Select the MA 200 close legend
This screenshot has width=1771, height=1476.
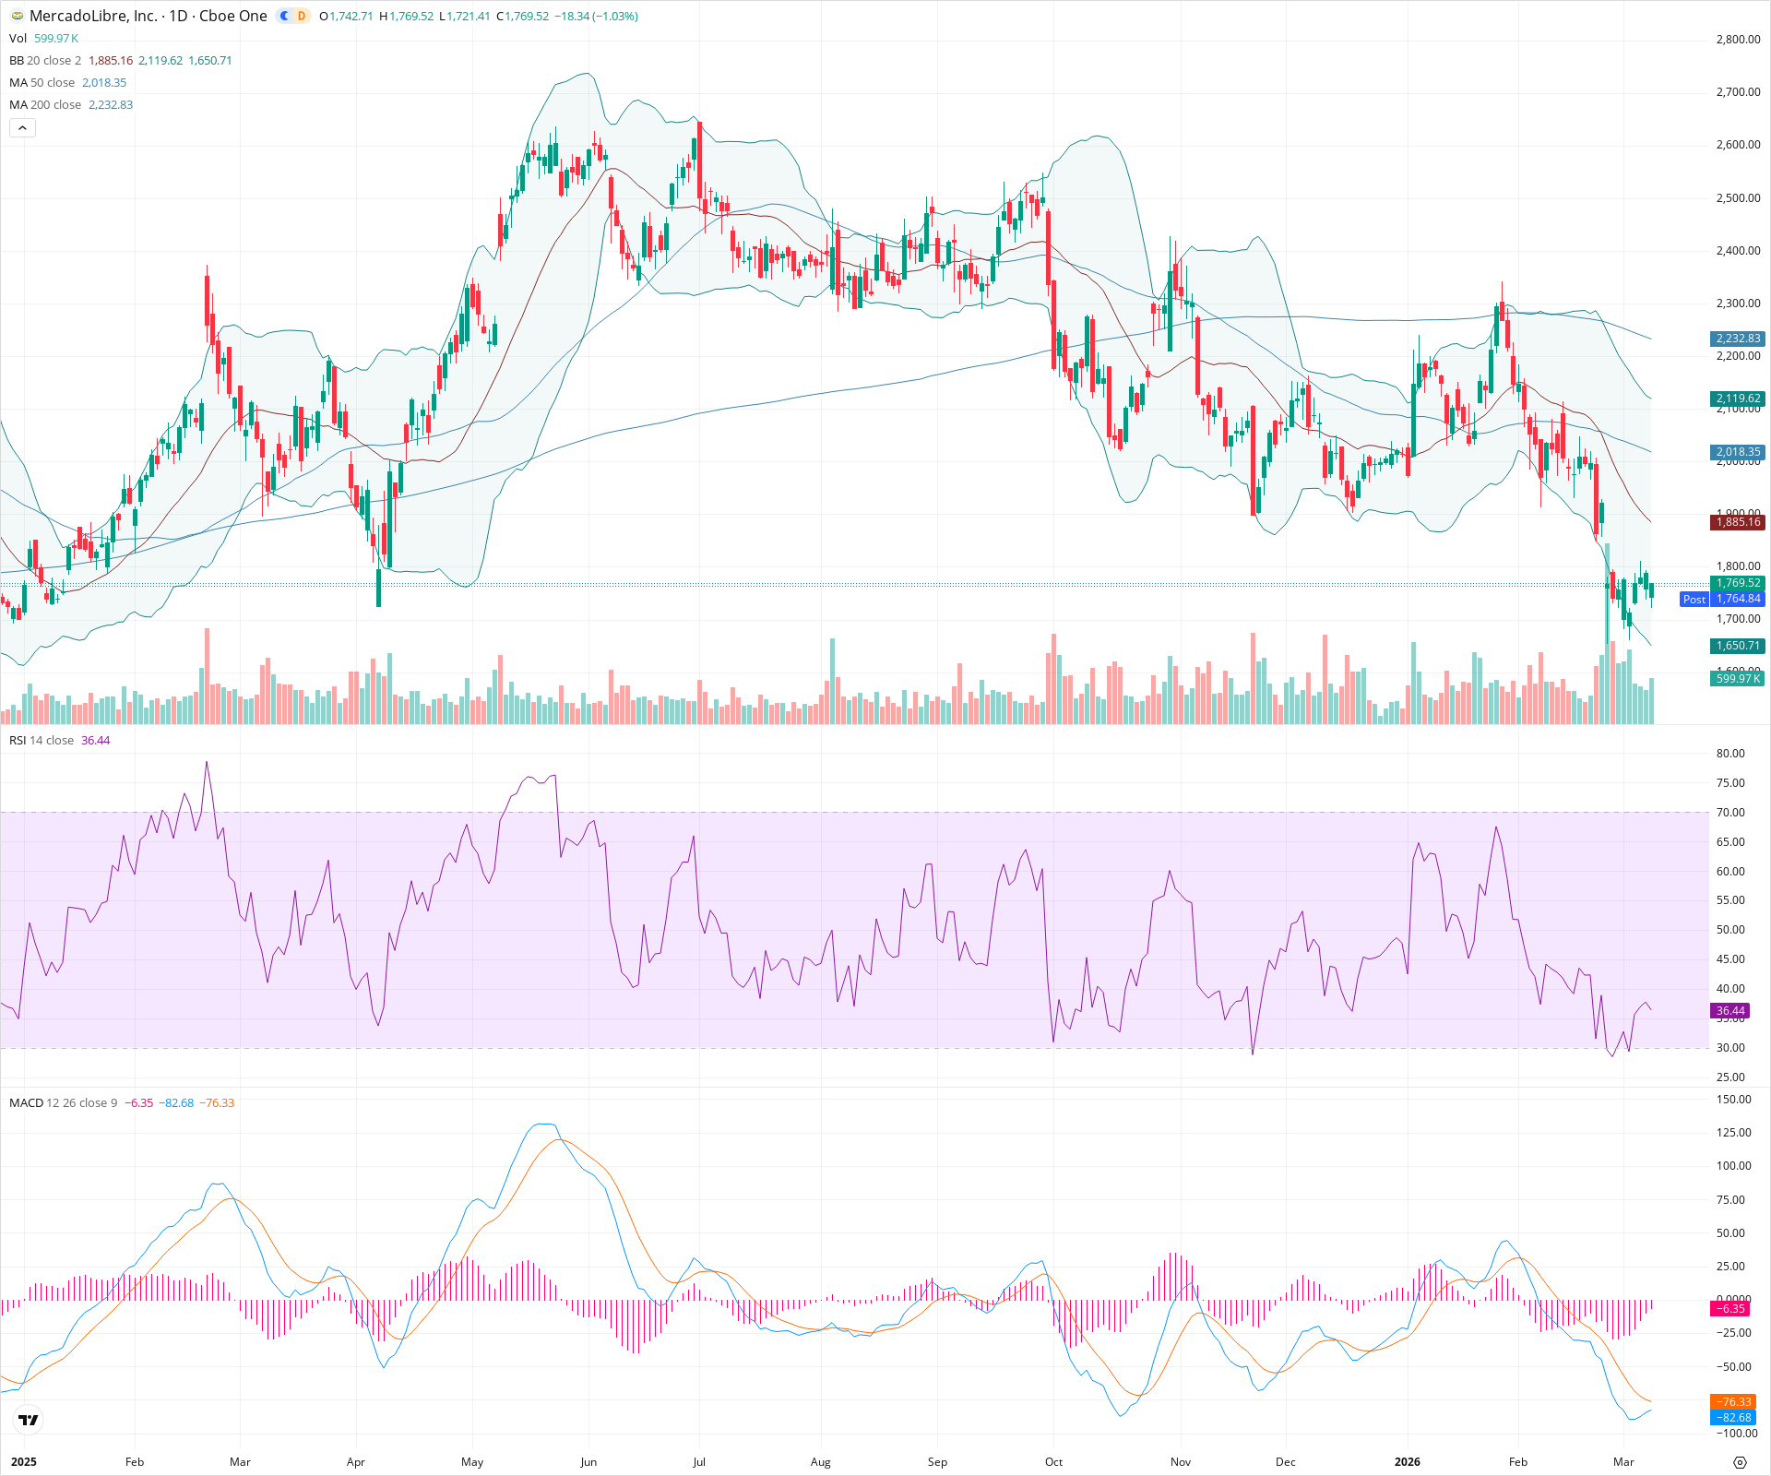(45, 104)
